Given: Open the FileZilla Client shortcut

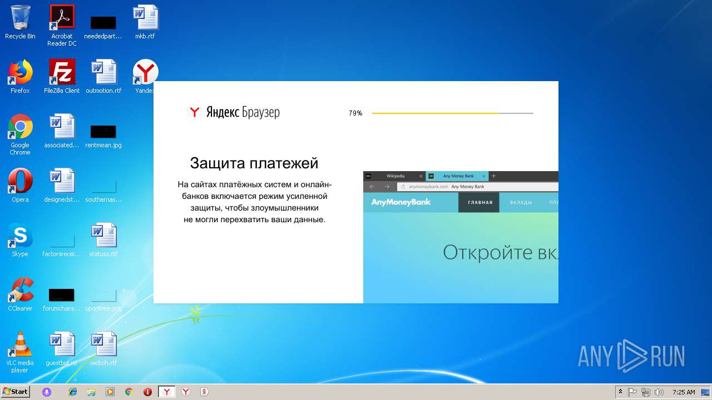Looking at the screenshot, I should (x=62, y=77).
